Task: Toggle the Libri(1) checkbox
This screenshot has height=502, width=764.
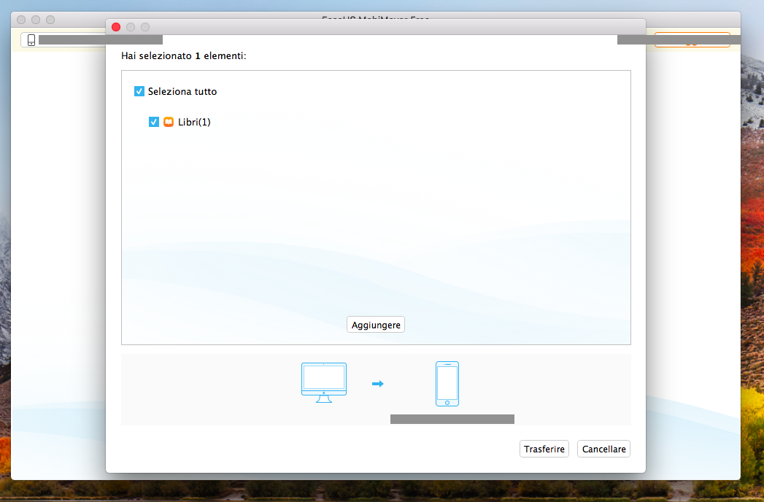Action: pos(154,122)
